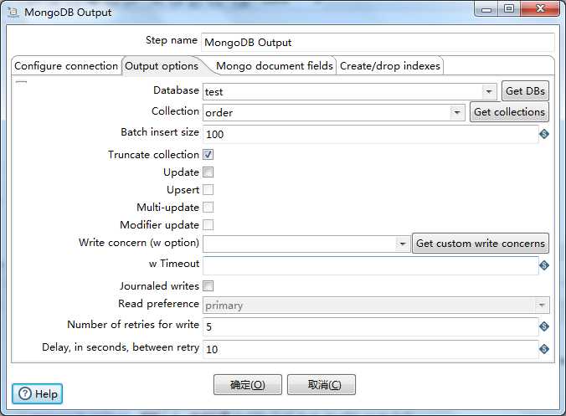Click variable icon beside Delay between retry
566x416 pixels.
pos(544,349)
